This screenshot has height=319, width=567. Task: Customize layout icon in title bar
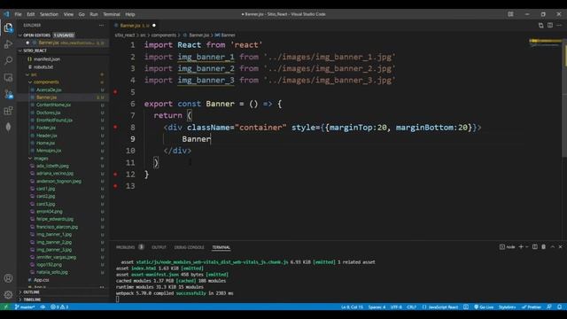(510, 14)
